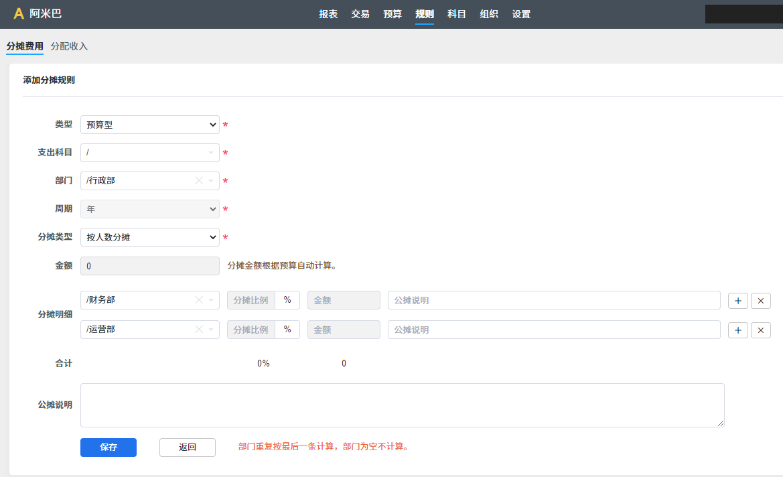Click the 分摊比例 field in 财务部 row
This screenshot has height=477, width=783.
pyautogui.click(x=251, y=300)
